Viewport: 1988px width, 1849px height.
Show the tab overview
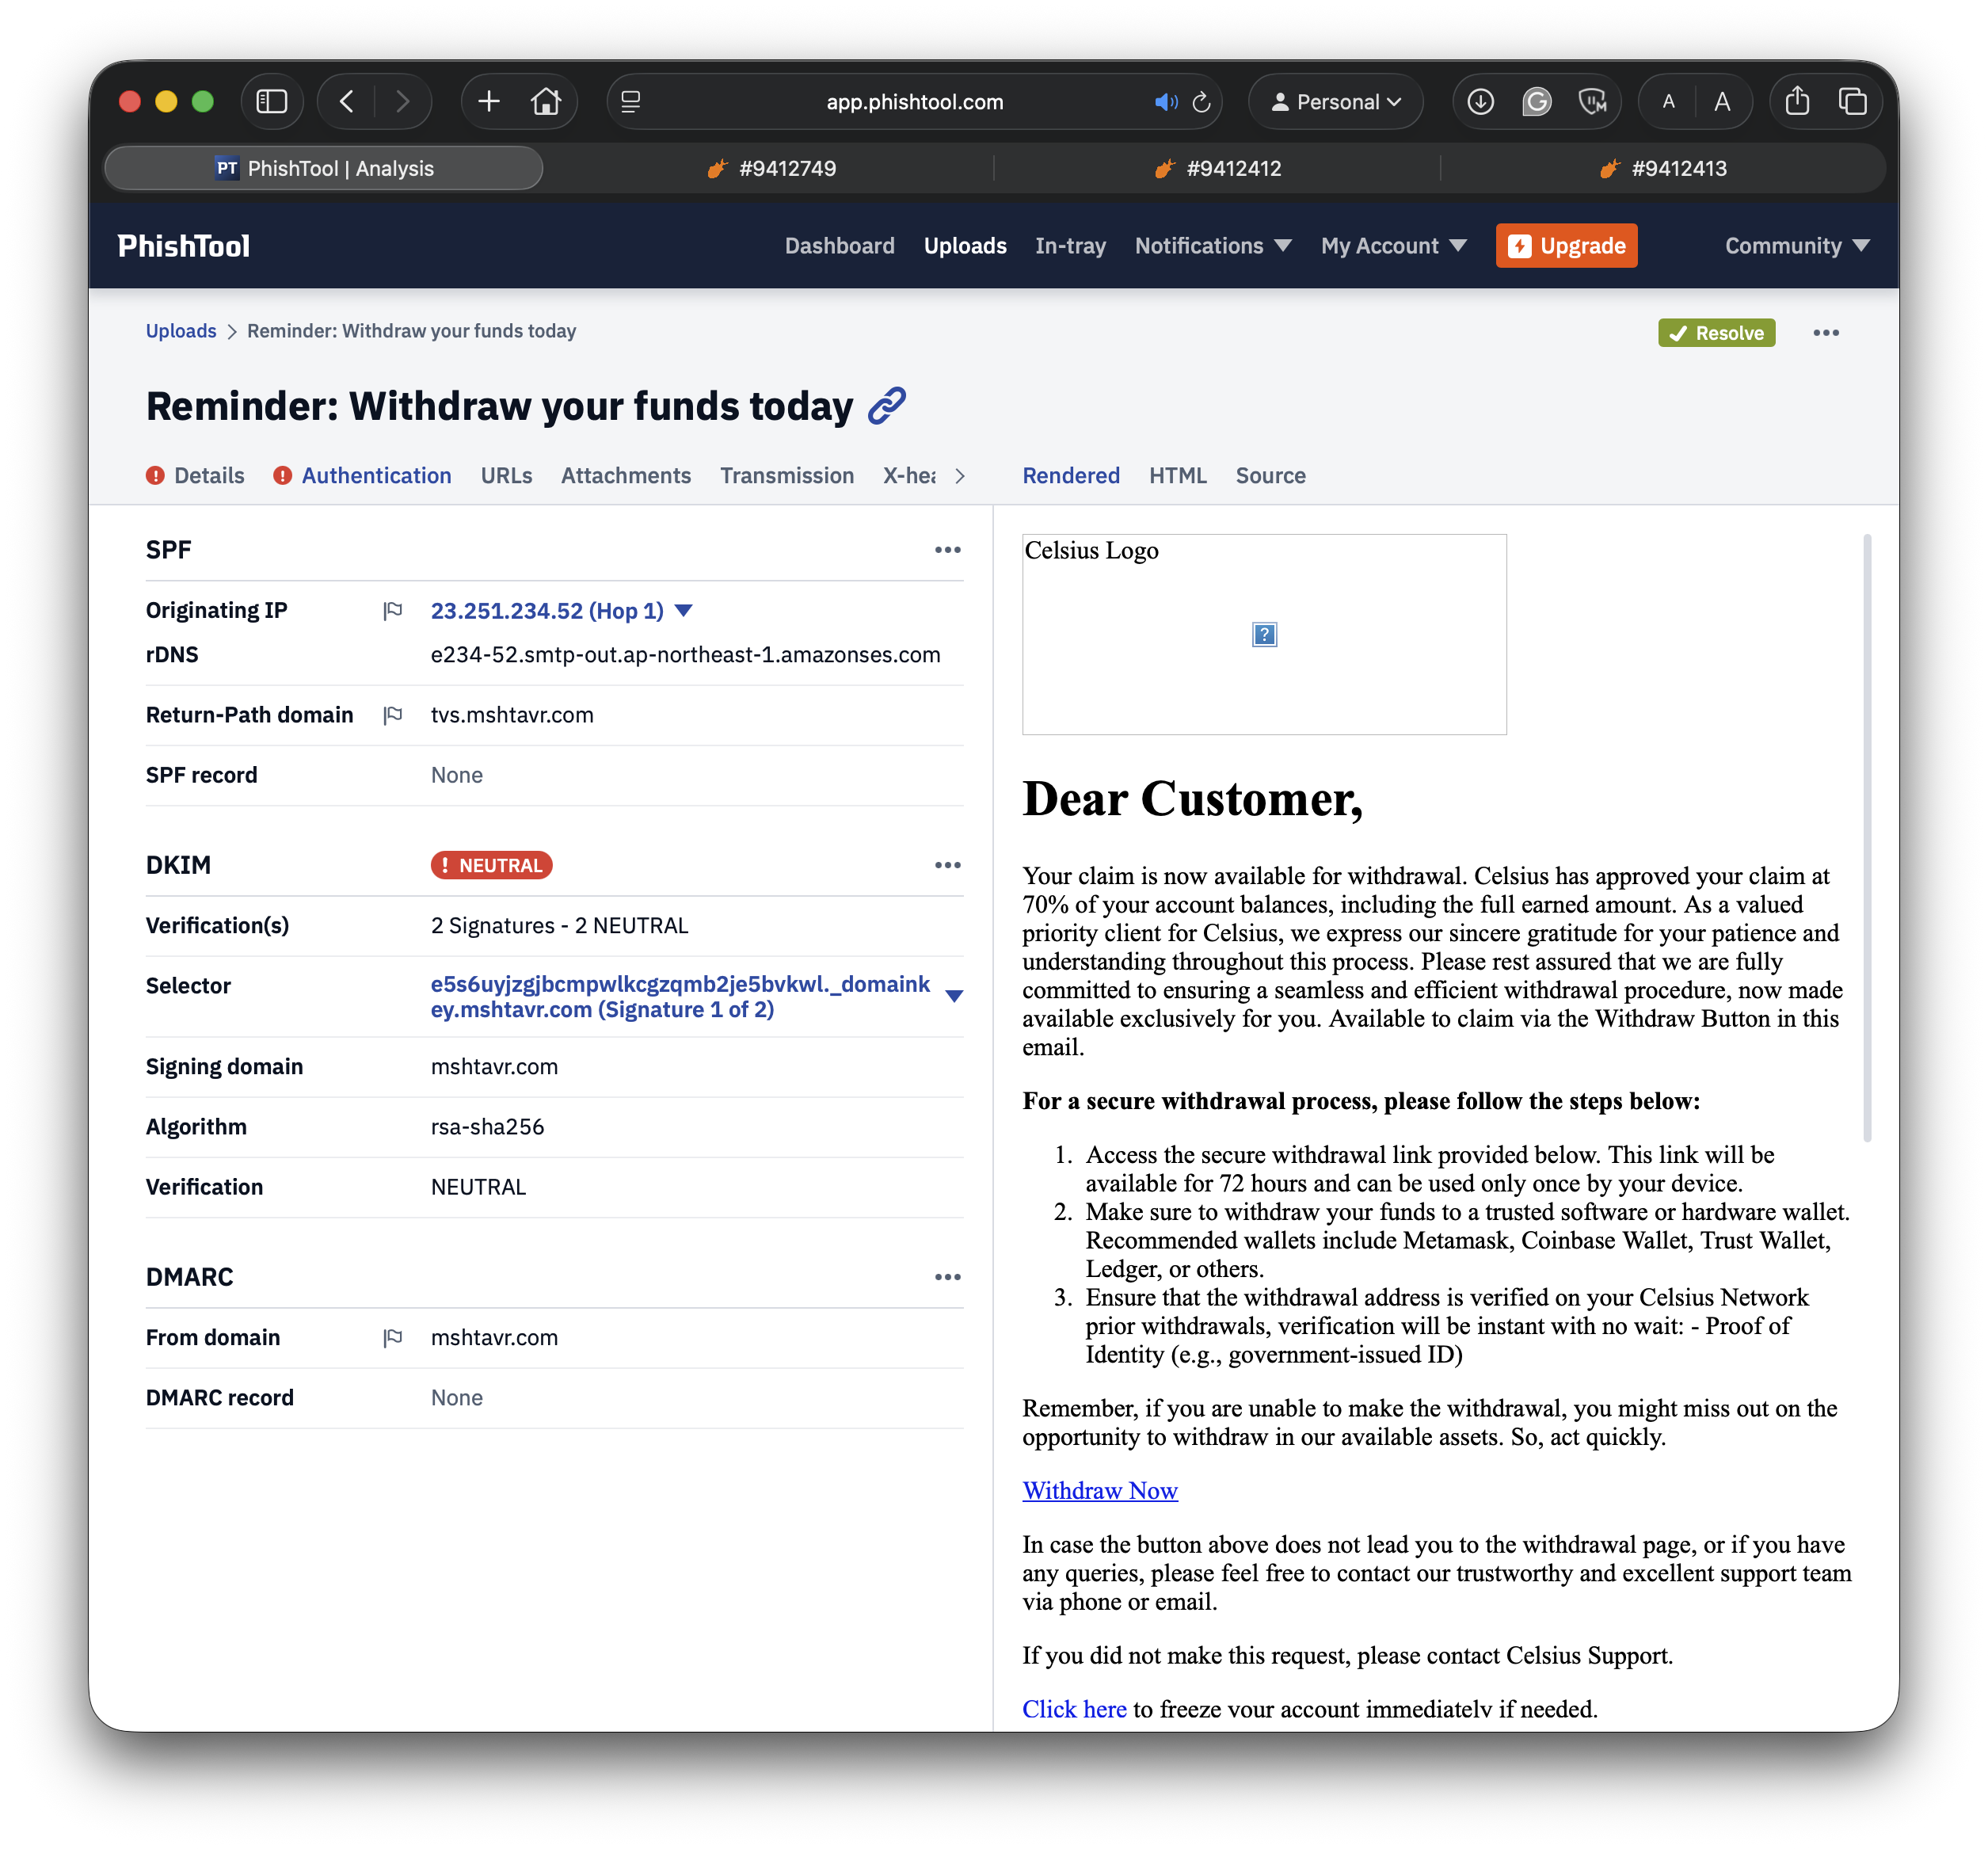pos(1852,101)
